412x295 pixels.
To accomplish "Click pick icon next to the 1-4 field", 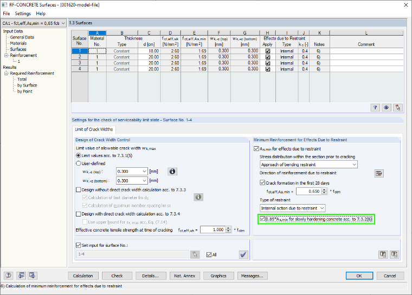I will click(x=195, y=254).
